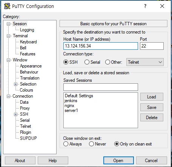Select Session category in tree
The width and height of the screenshot is (172, 167).
click(x=20, y=24)
